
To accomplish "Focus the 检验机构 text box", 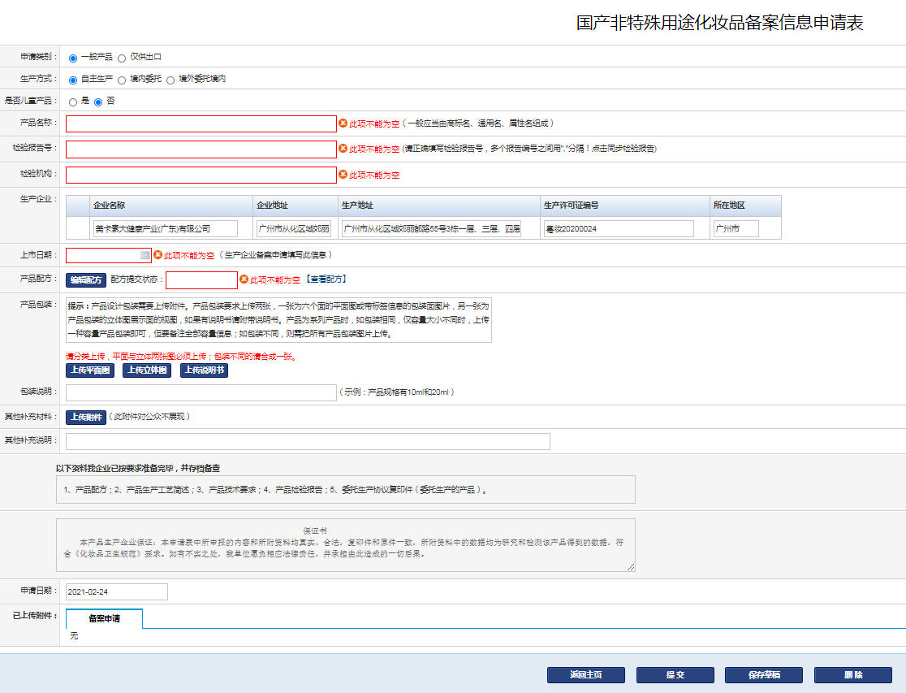I will coord(201,175).
